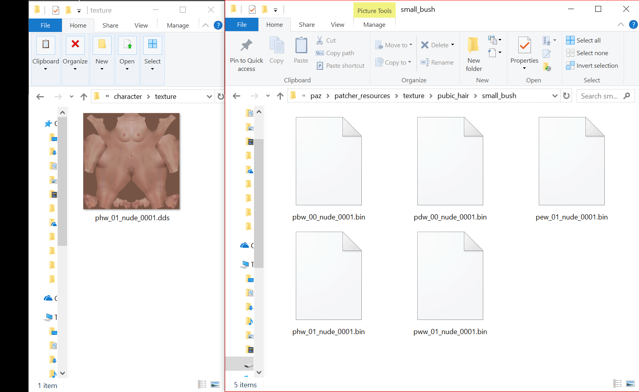
Task: Click the Help question mark in small_bush window
Action: [633, 24]
